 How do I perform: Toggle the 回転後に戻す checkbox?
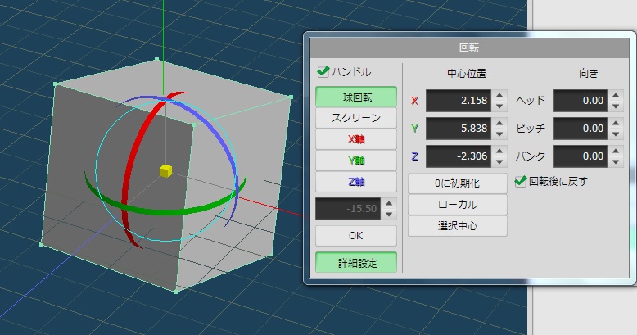pyautogui.click(x=521, y=181)
